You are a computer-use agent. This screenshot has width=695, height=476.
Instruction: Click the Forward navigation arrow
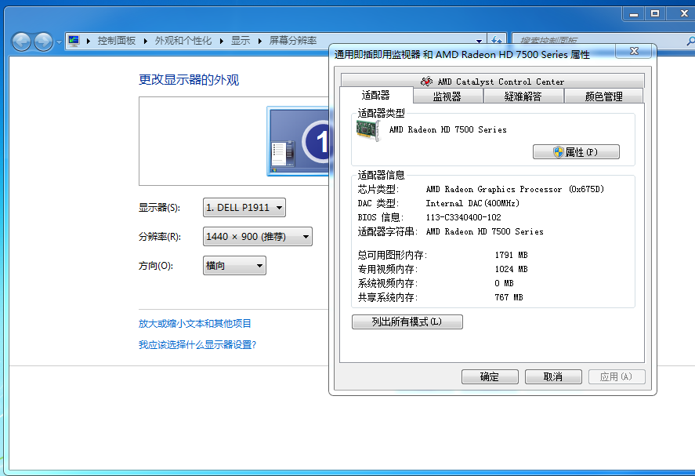44,42
